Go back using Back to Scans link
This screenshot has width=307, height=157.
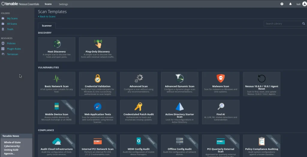coord(47,17)
